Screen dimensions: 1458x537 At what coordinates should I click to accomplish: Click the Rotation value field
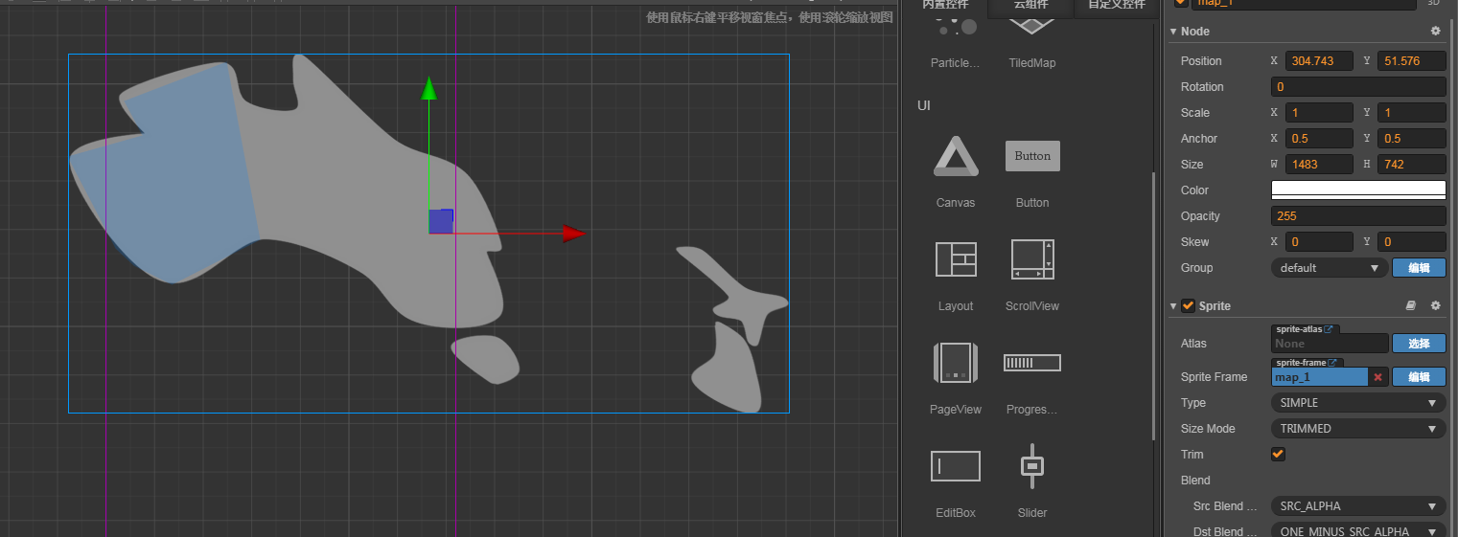tap(1358, 87)
